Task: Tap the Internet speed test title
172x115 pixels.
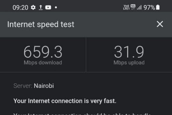Action: (x=41, y=24)
